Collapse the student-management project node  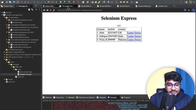click(x=2, y=15)
